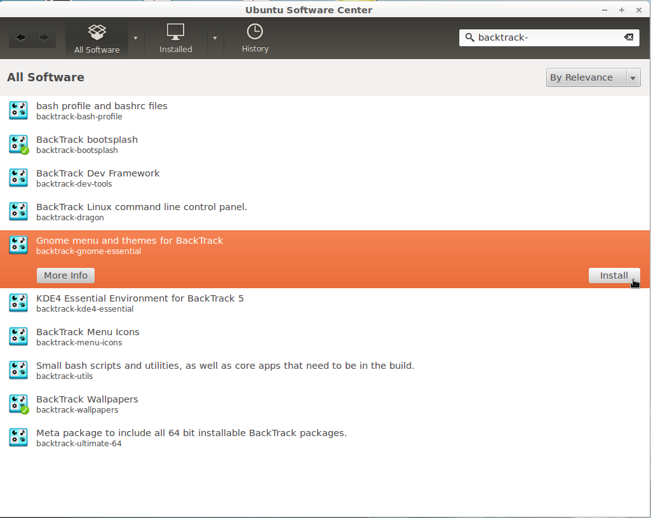The image size is (651, 518).
Task: Switch to the Installed view
Action: pos(175,38)
